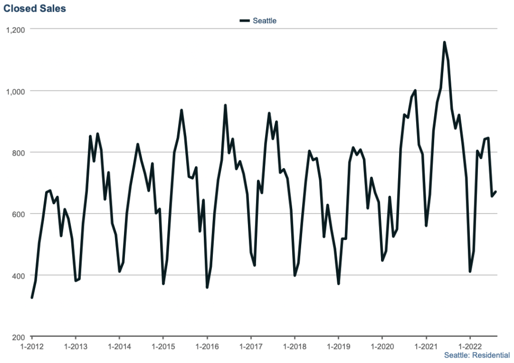Viewport: 514px width, 363px height.
Task: Select the 1-2020 x-axis label
Action: pos(381,346)
